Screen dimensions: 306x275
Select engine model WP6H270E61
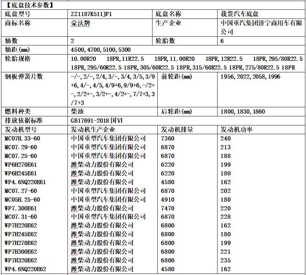click(20, 165)
